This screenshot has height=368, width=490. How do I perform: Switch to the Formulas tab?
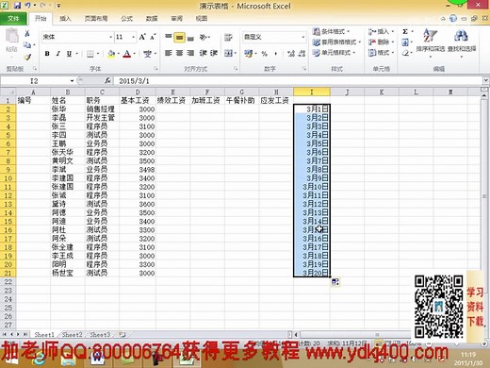click(x=126, y=19)
